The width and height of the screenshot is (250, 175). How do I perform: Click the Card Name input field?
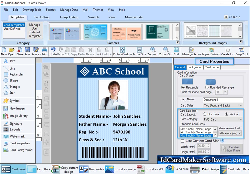pyautogui.click(x=223, y=100)
